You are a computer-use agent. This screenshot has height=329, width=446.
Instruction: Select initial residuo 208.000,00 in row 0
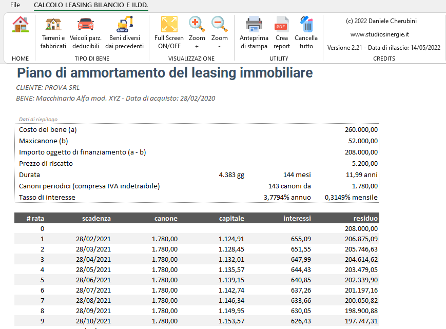coord(361,228)
